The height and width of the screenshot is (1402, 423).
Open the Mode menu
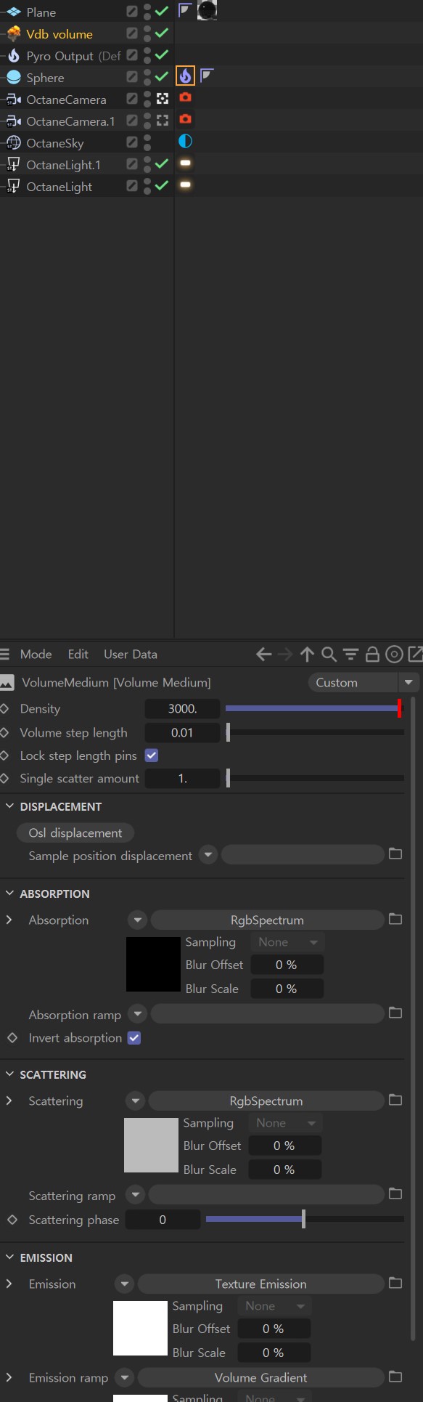tap(36, 654)
